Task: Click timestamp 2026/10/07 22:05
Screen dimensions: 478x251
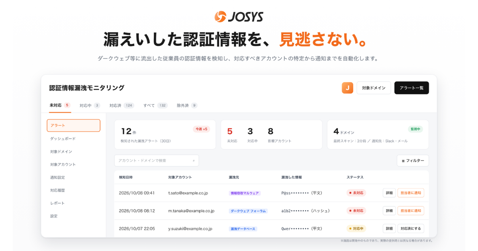Action: coord(137,229)
